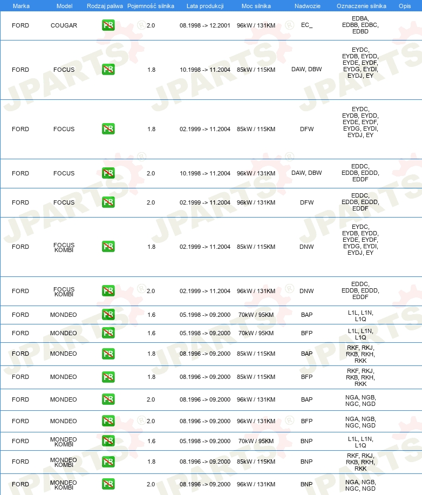Click BAP in the Mondeo 1.8 row
Viewport: 422px width, 495px height.
307,354
